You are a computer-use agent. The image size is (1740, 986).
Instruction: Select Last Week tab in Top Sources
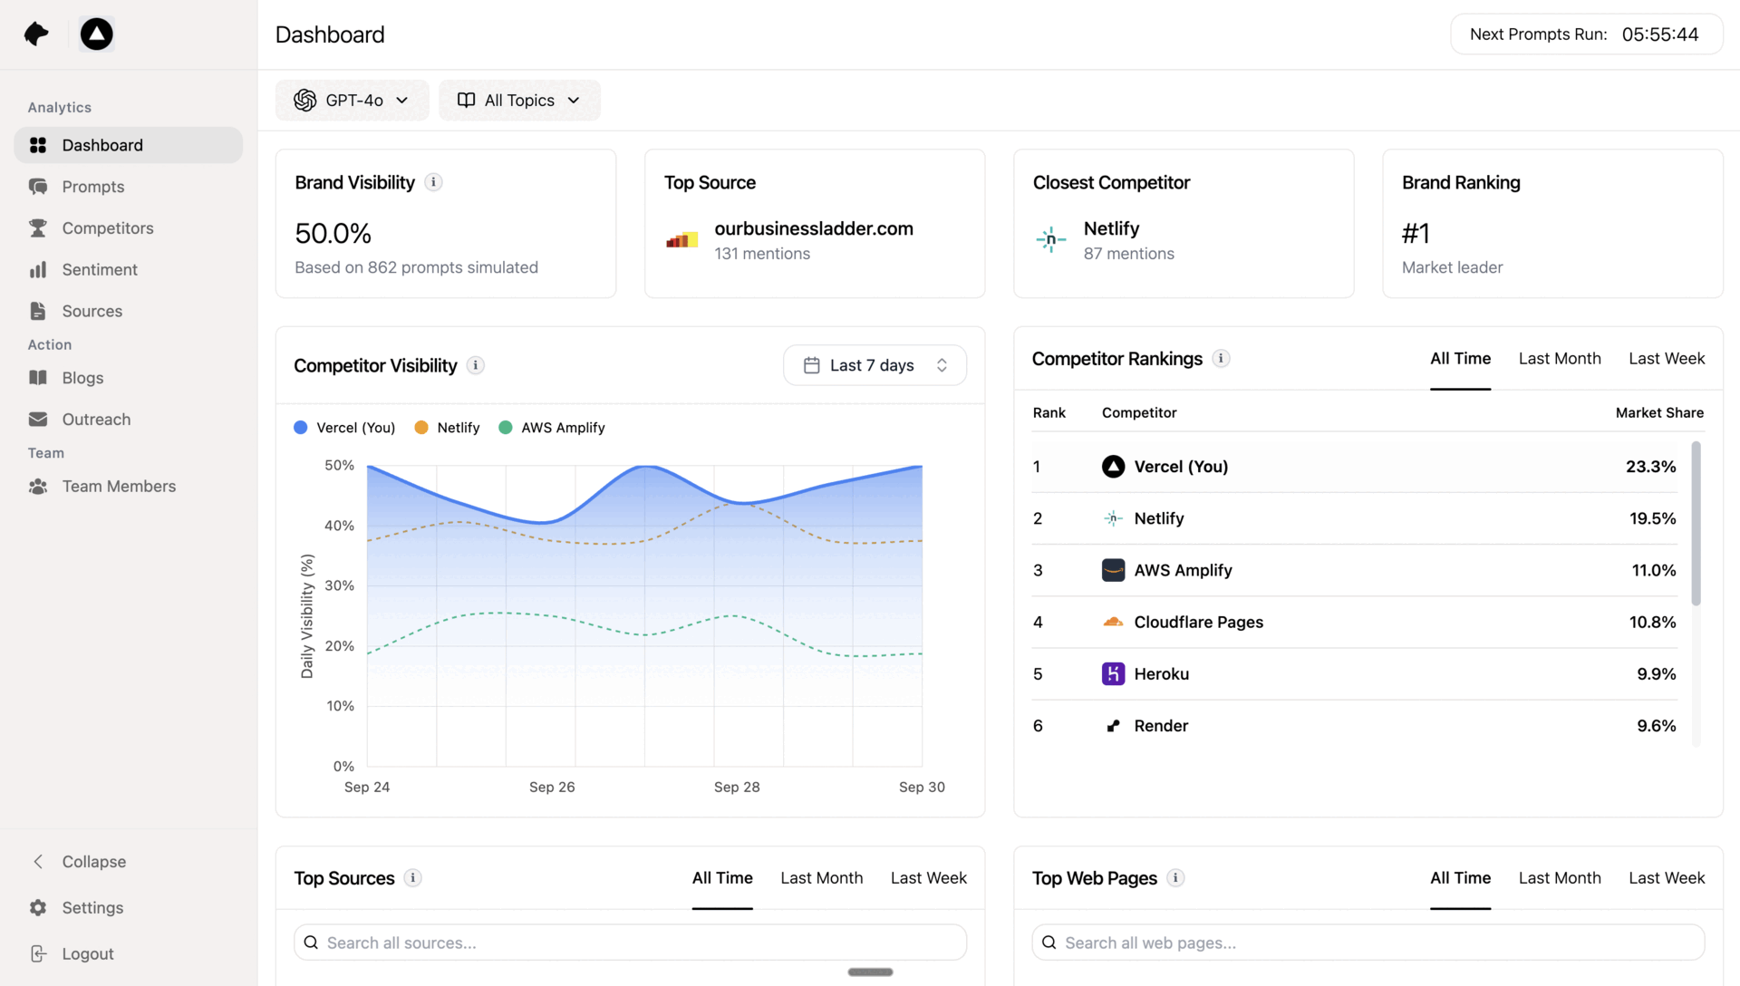928,878
